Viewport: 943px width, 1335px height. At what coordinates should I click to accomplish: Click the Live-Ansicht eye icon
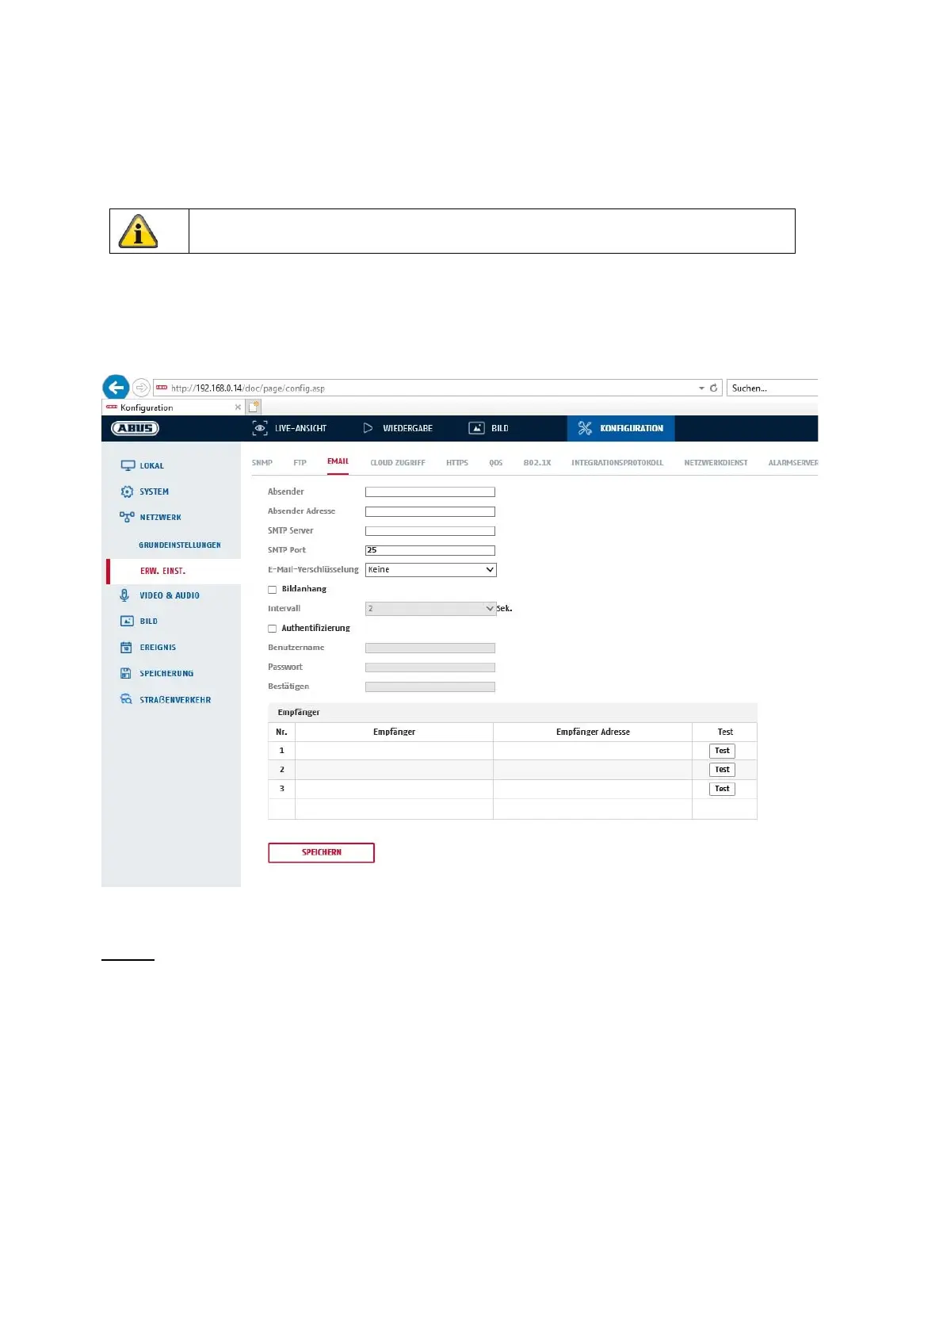[x=259, y=428]
